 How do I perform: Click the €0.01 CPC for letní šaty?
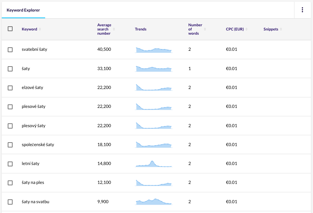click(231, 164)
